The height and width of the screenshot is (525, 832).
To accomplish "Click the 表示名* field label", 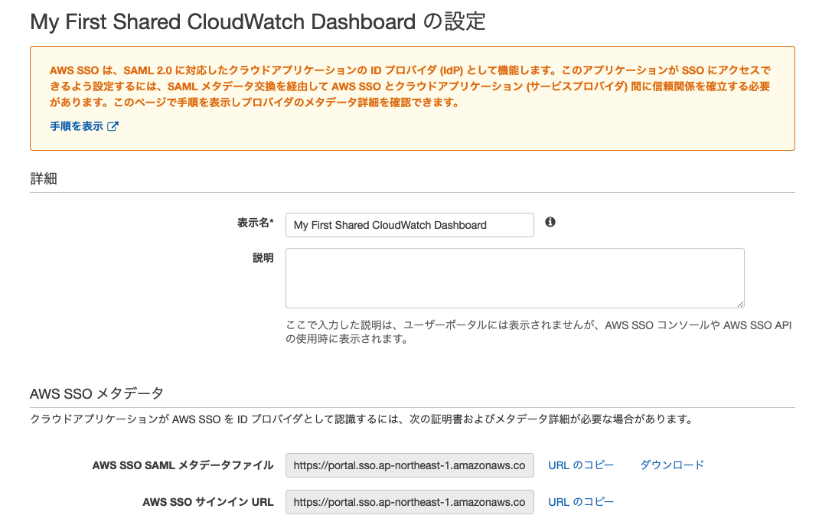I will [x=255, y=223].
